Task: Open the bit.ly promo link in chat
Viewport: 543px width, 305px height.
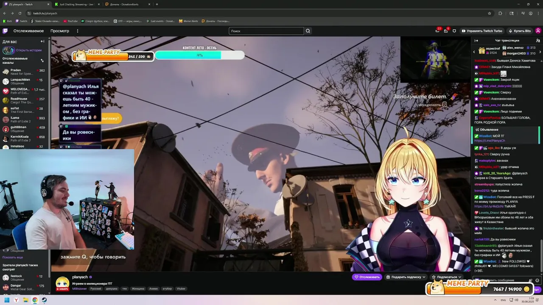Action: coord(489,206)
